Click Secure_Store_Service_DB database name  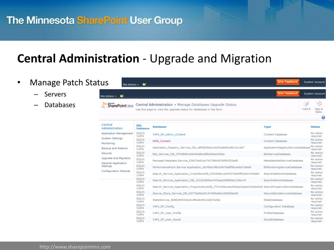point(195,193)
